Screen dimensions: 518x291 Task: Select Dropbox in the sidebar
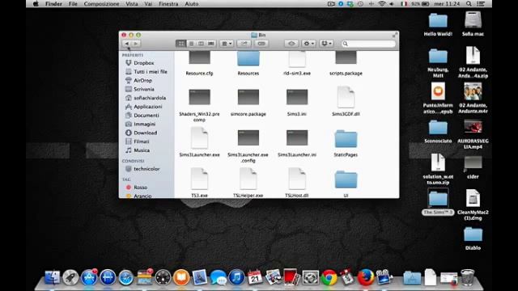[x=144, y=63]
